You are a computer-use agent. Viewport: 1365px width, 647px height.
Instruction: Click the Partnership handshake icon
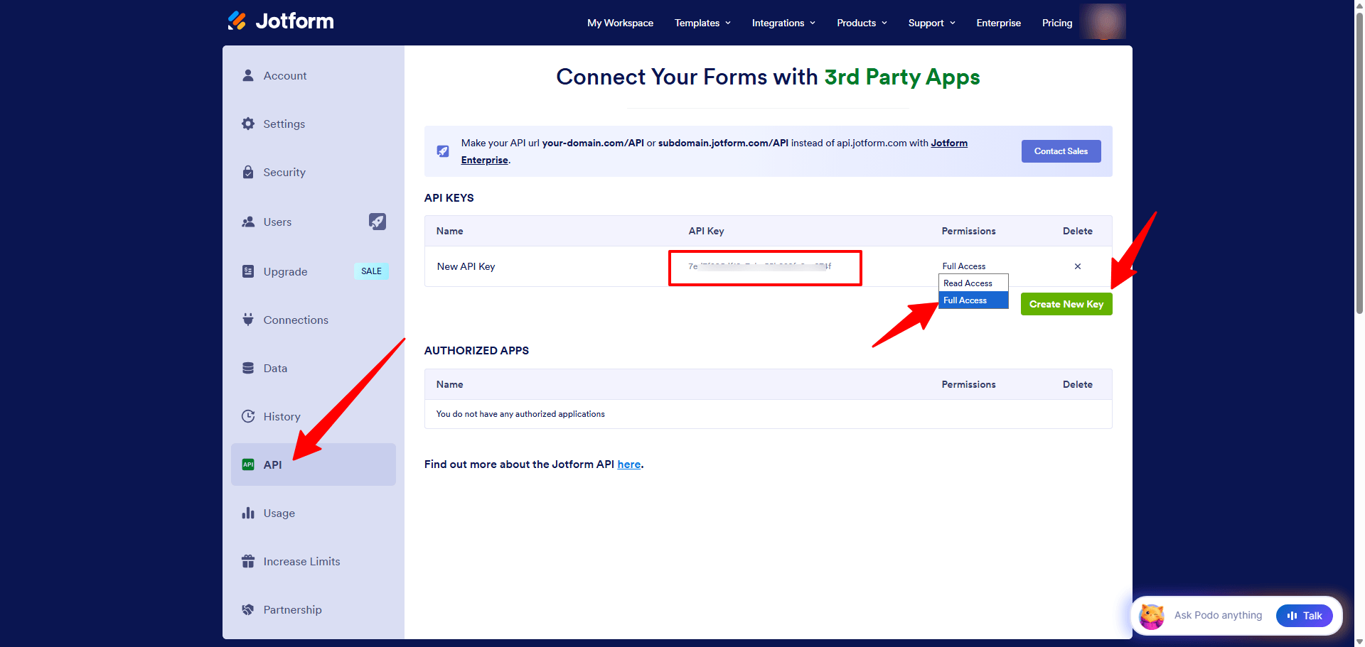click(248, 609)
